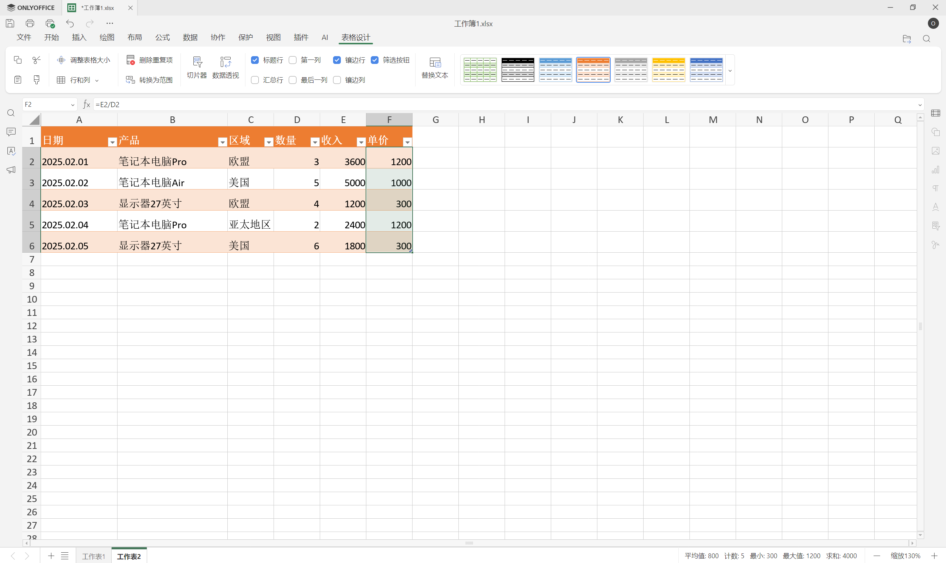
Task: Open the name box dropdown arrow
Action: coord(73,104)
